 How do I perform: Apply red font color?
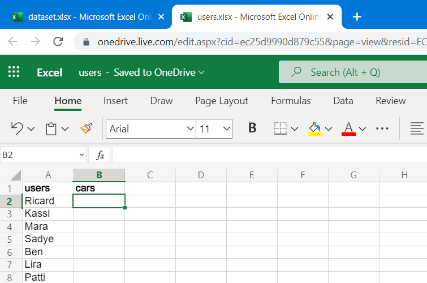pyautogui.click(x=348, y=128)
